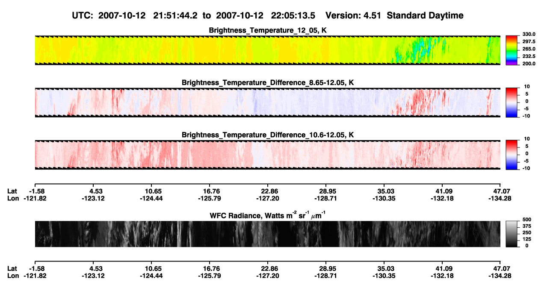Click the 375 tick on the grayscale color bar
The height and width of the screenshot is (285, 556).
527,226
